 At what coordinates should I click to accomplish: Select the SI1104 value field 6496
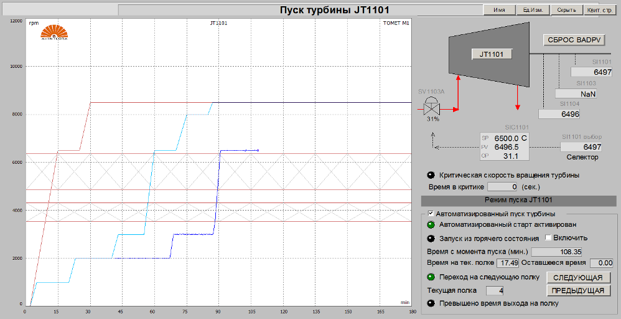(x=559, y=114)
